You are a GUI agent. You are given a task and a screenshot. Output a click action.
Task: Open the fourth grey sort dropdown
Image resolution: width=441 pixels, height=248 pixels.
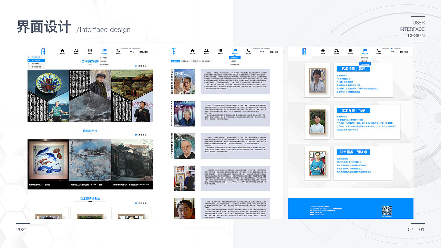tap(206, 61)
